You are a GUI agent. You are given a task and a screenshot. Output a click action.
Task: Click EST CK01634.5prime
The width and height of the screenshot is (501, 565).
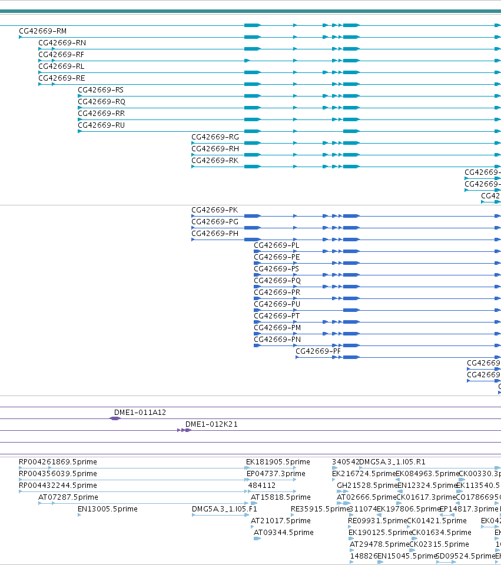[441, 533]
